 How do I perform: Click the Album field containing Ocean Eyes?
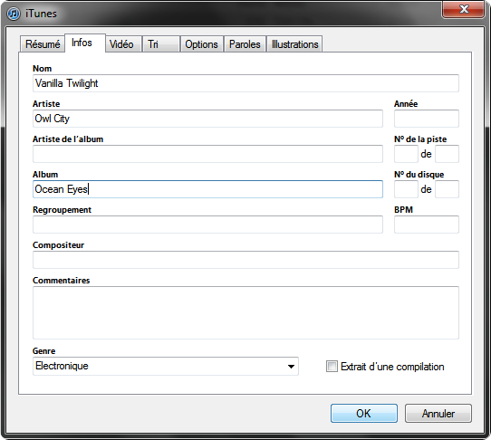click(207, 189)
